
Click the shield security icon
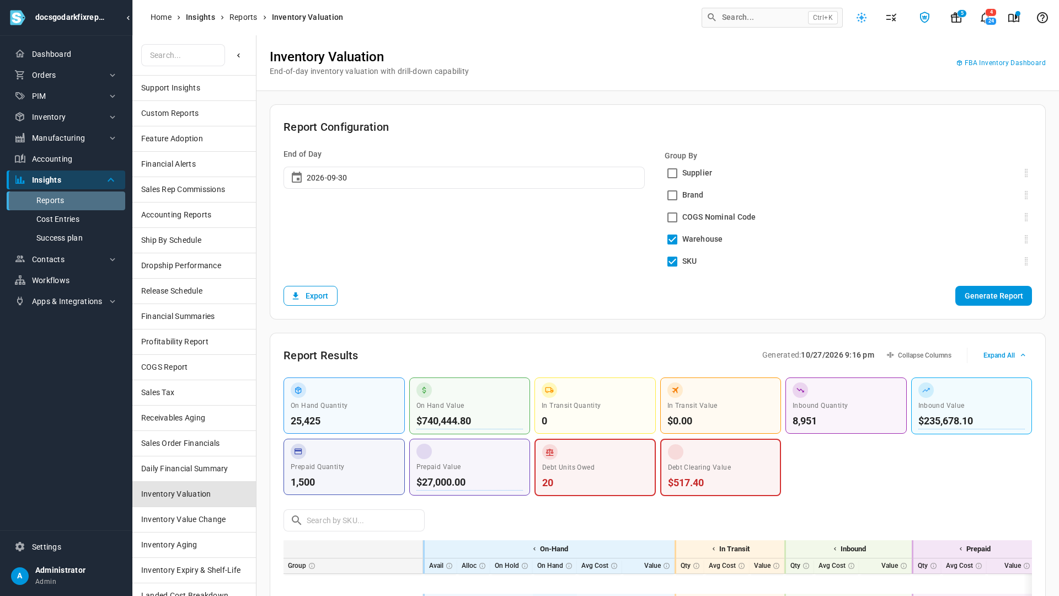[924, 18]
